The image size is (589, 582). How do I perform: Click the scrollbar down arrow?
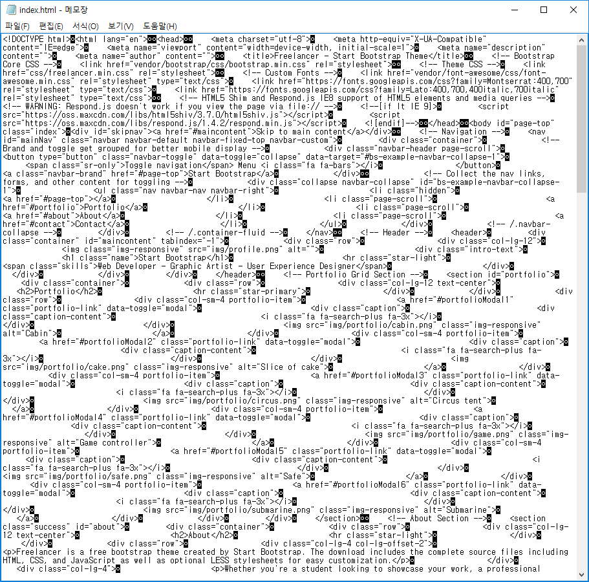pos(581,574)
